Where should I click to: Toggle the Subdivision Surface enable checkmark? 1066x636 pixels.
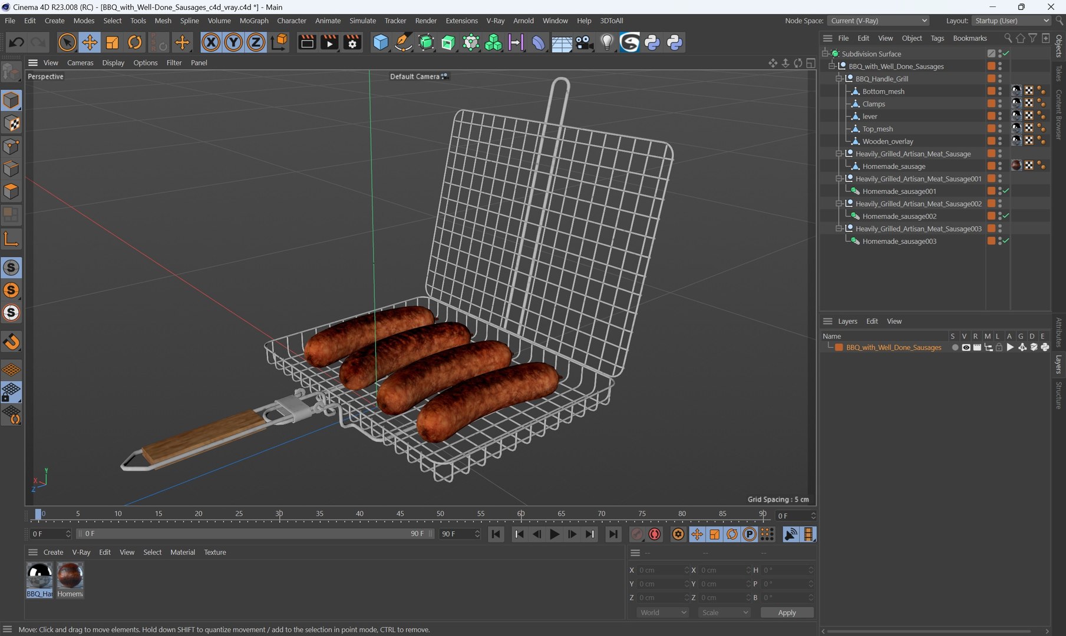[x=1006, y=54]
